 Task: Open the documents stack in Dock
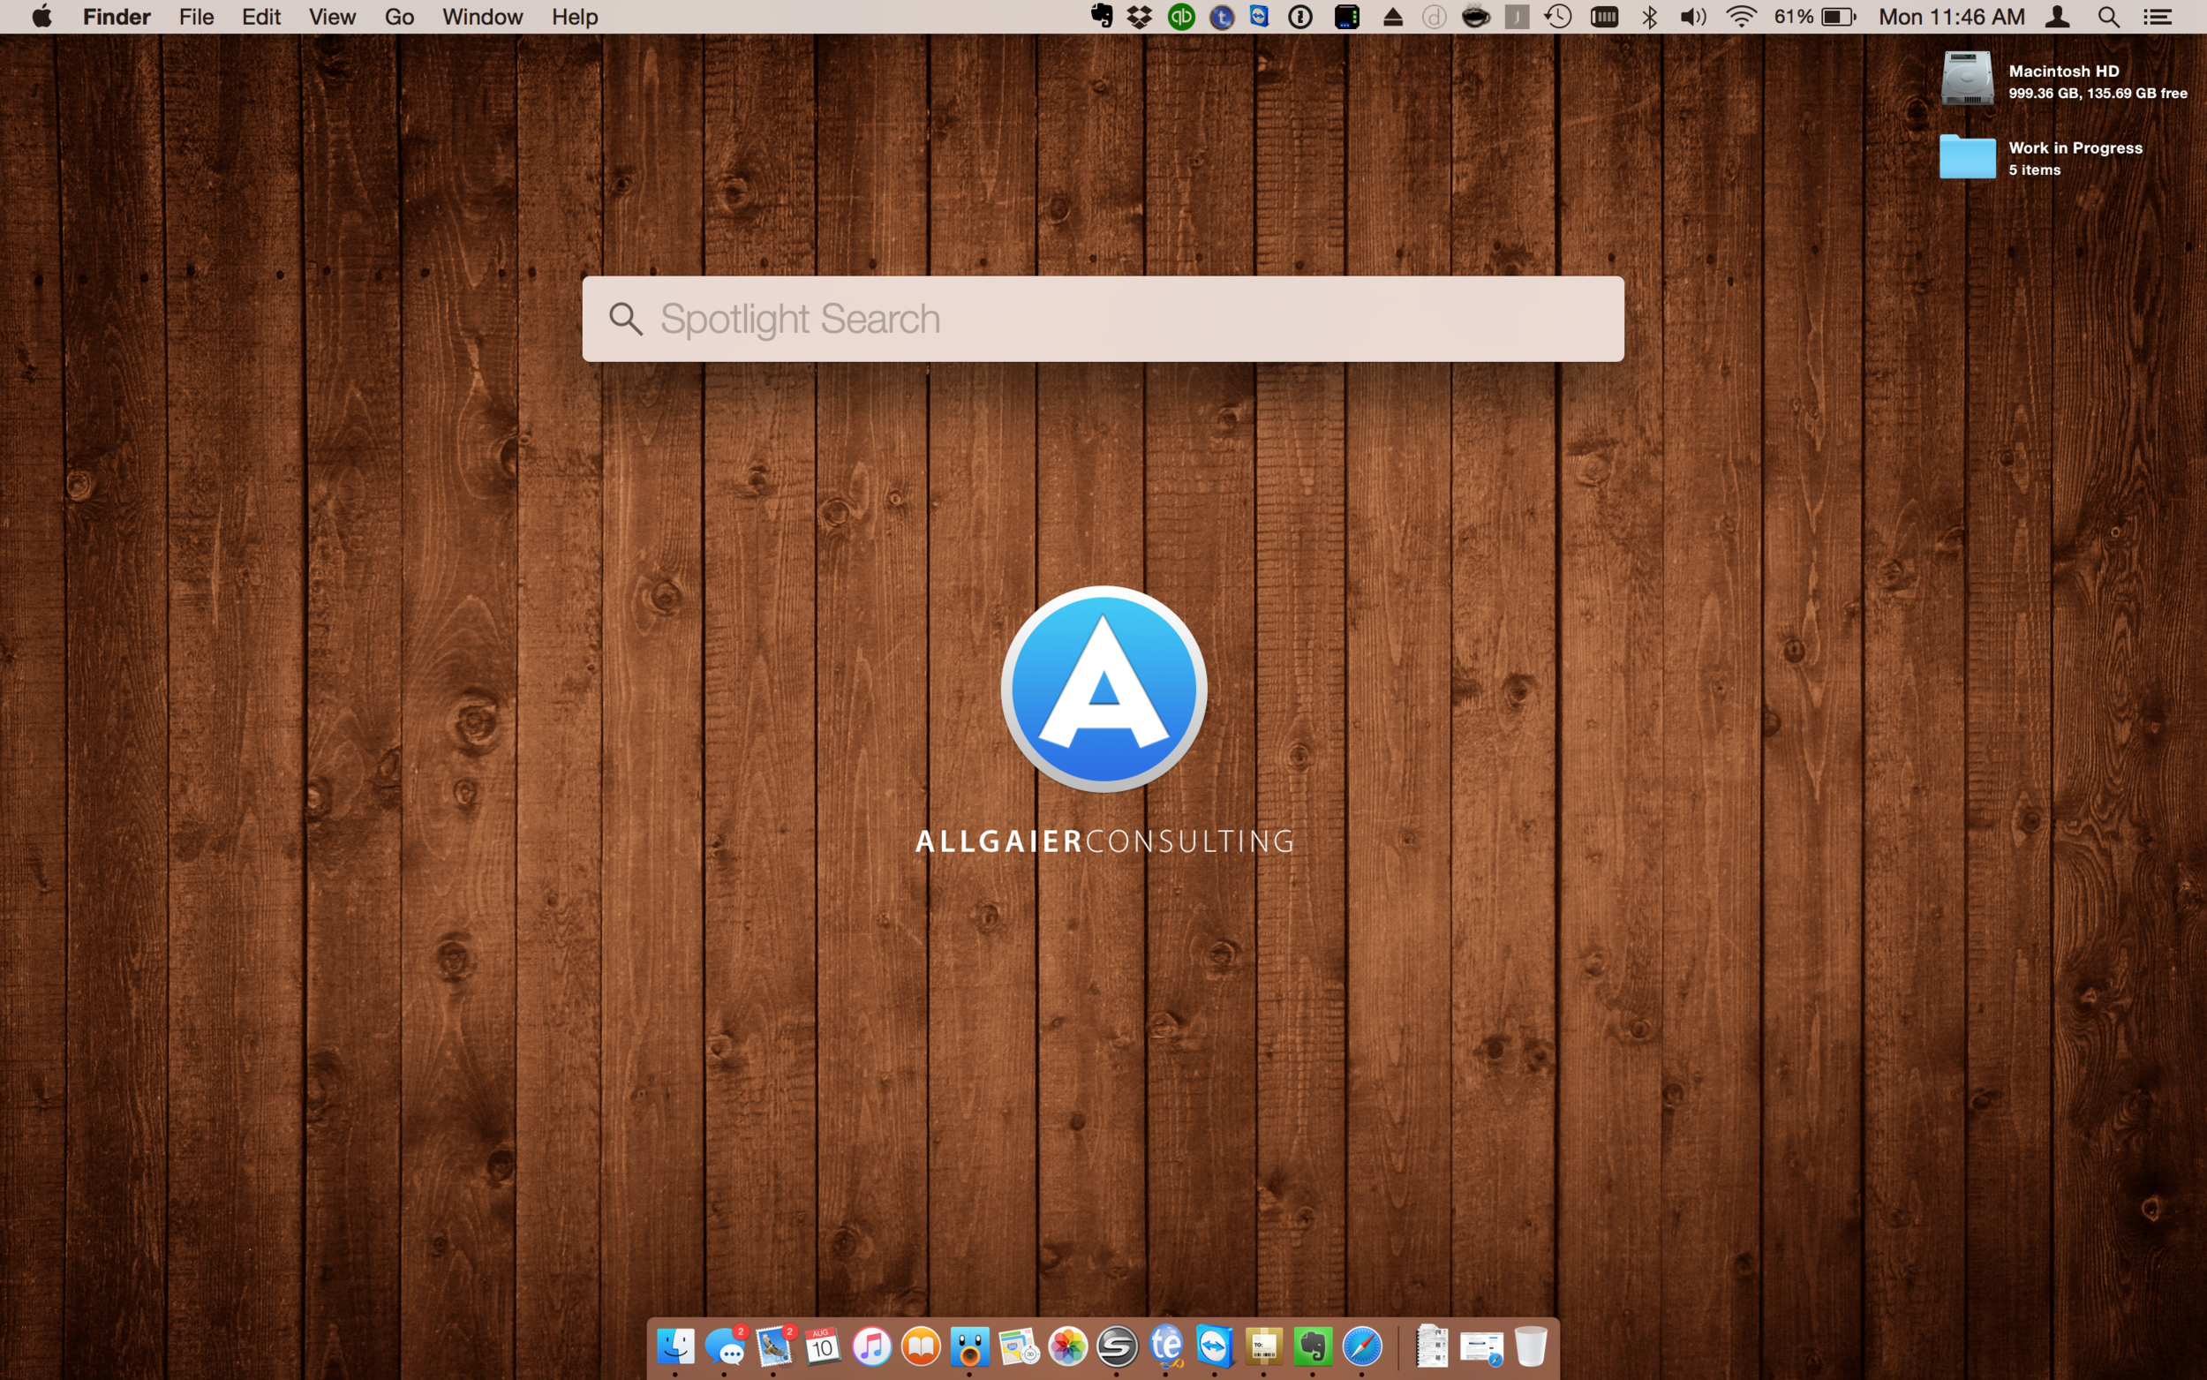1433,1346
